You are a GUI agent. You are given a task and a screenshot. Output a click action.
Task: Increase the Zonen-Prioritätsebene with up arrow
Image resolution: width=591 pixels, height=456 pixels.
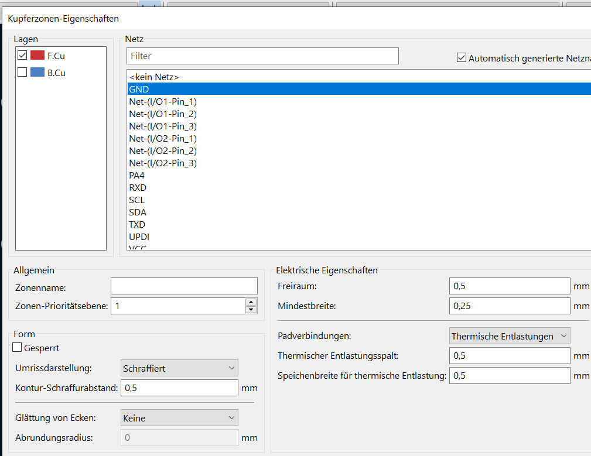point(251,302)
